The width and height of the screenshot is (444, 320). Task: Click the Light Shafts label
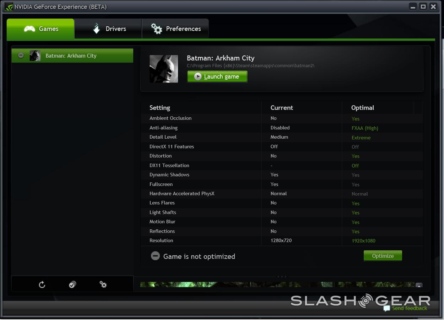point(163,212)
